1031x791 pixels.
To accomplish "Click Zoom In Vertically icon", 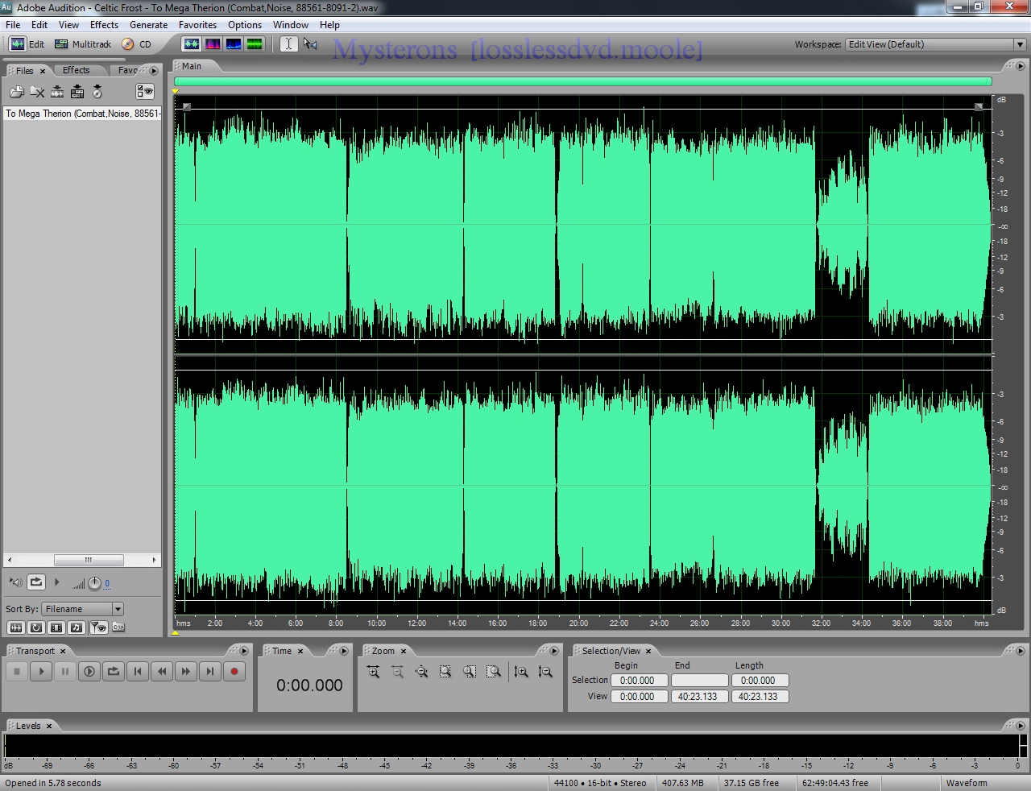I will [x=521, y=672].
